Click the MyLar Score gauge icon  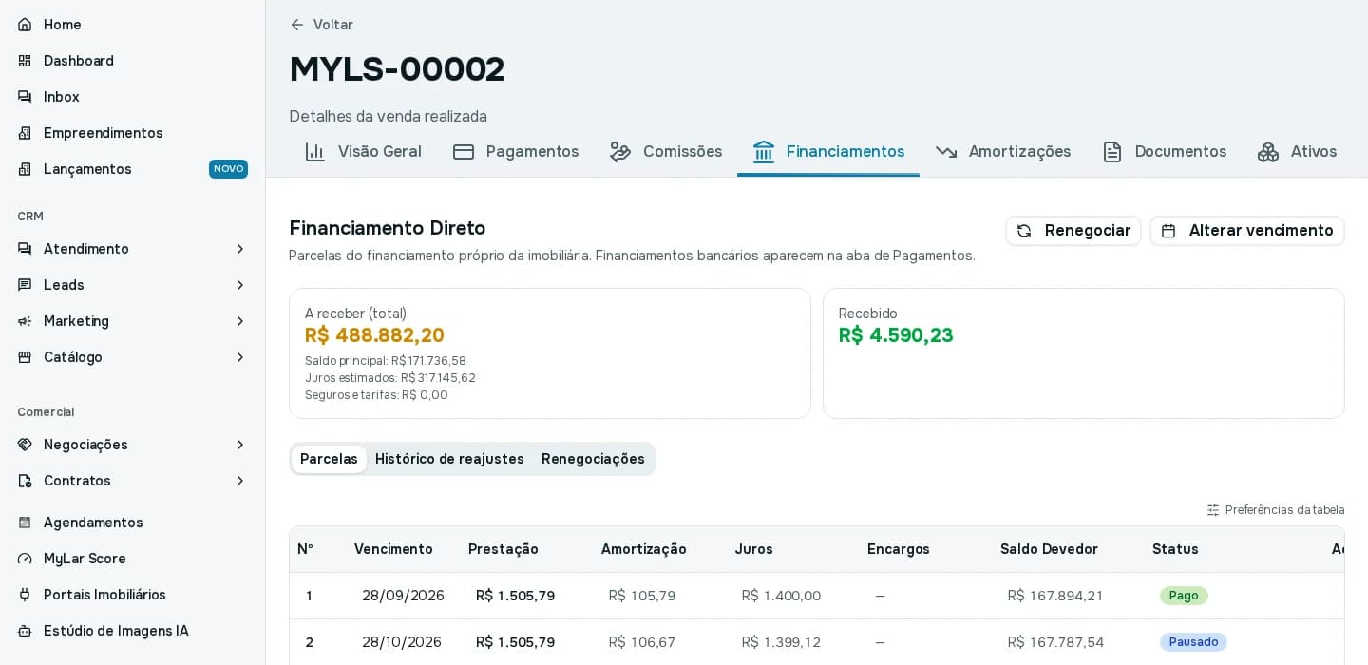coord(25,559)
